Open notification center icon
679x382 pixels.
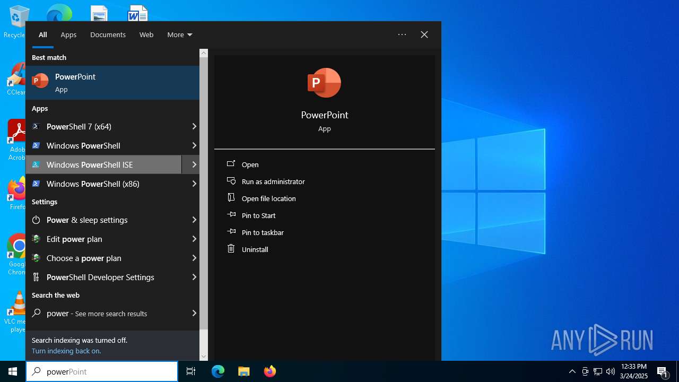662,371
